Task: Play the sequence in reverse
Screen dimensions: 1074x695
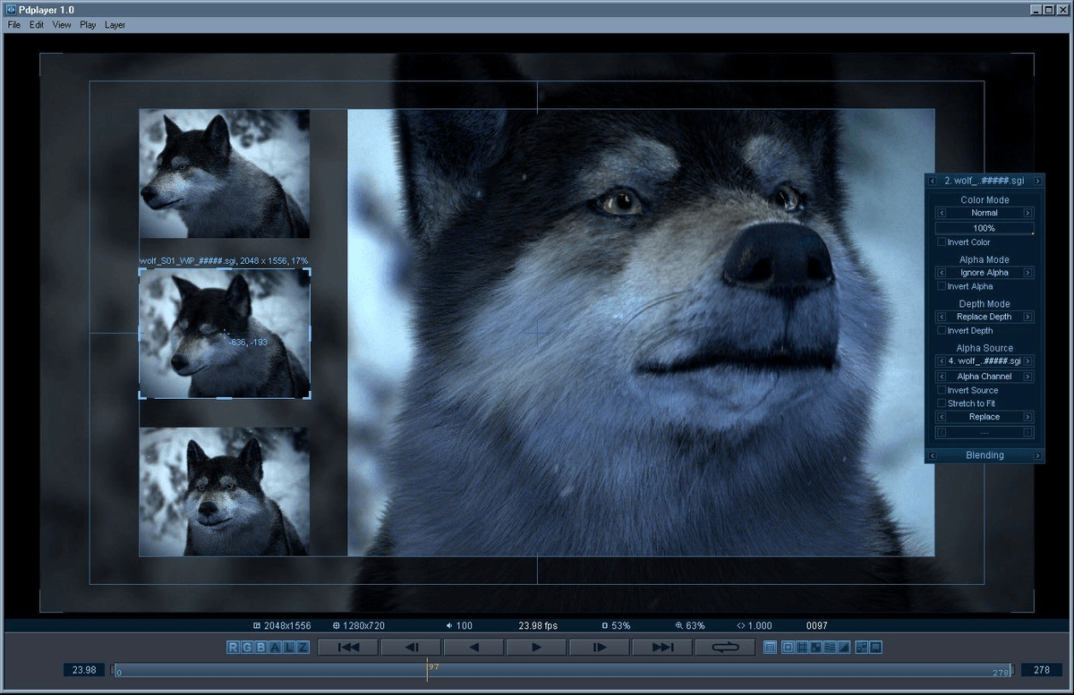Action: [x=473, y=648]
